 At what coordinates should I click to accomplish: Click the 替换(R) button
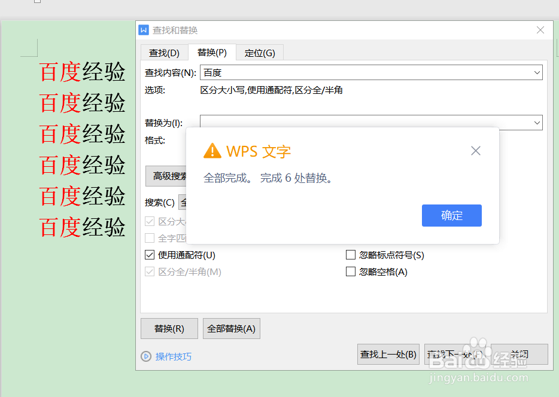tap(169, 328)
